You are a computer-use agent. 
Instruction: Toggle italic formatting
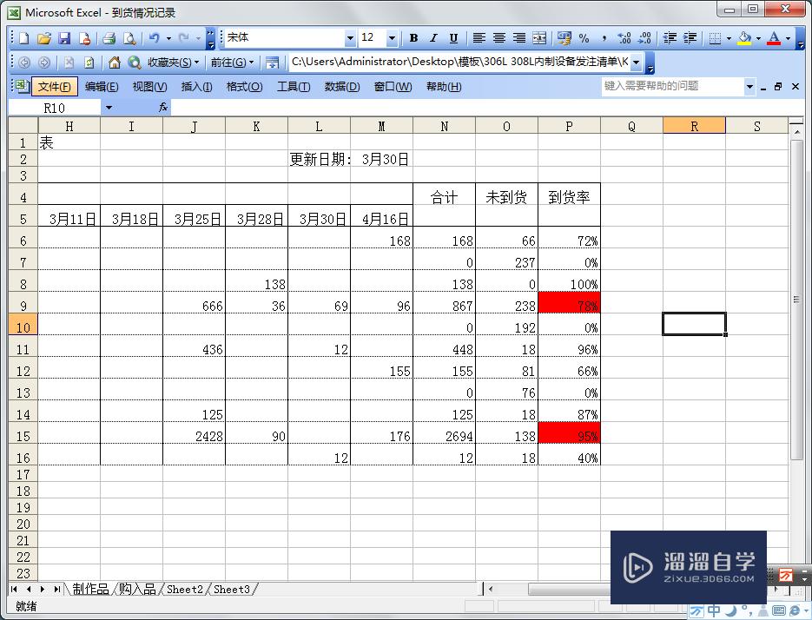[x=433, y=37]
